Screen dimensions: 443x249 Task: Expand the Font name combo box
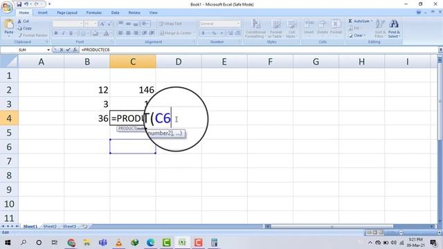[x=81, y=24]
